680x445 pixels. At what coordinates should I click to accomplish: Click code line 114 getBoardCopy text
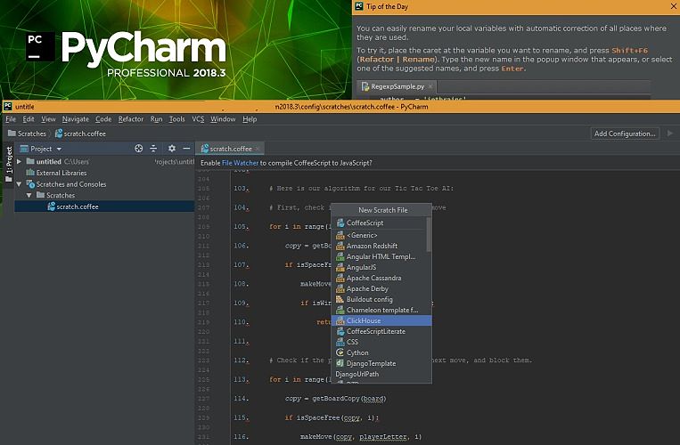[x=349, y=399]
